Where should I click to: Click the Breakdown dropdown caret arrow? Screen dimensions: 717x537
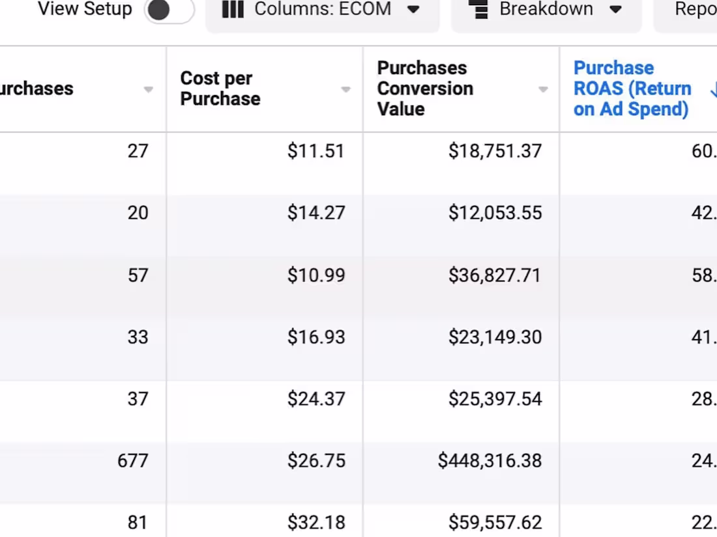pyautogui.click(x=615, y=10)
